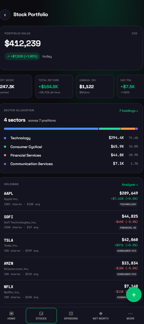Open the Net Worth tab

click(101, 315)
